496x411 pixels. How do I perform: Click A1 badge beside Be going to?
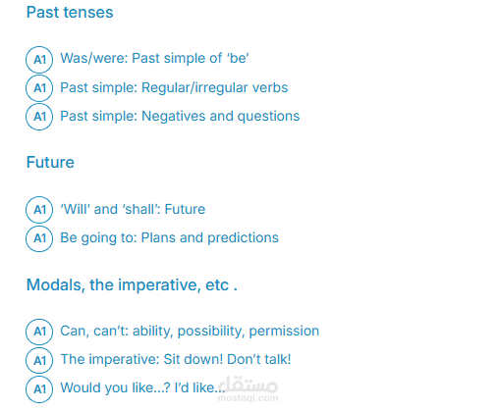coord(39,238)
